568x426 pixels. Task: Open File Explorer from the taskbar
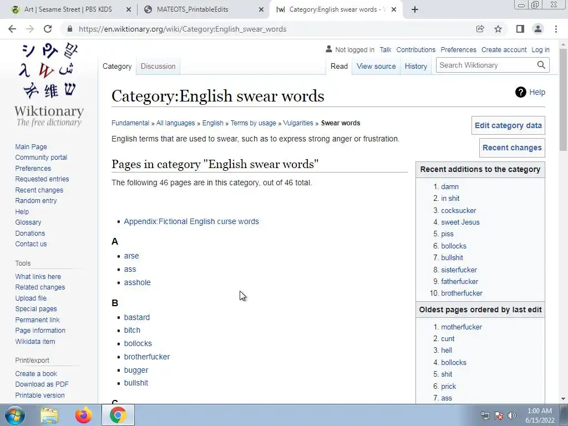click(x=49, y=415)
